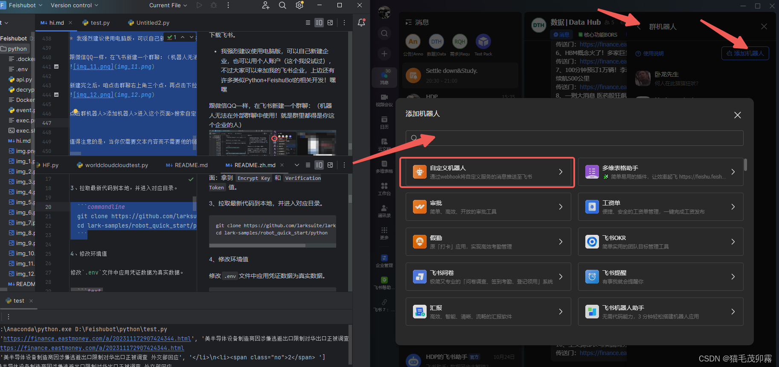Open 飞书帮助 help in sidebar
This screenshot has width=779, height=367.
[x=384, y=283]
